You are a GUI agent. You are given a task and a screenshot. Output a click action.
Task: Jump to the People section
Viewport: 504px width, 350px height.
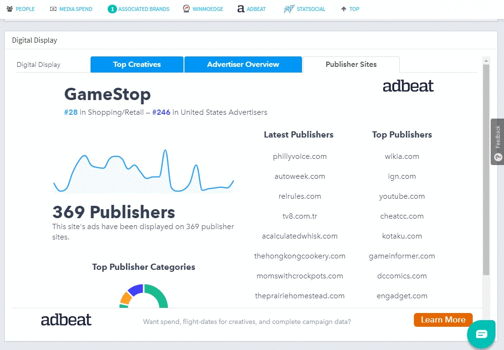point(25,9)
